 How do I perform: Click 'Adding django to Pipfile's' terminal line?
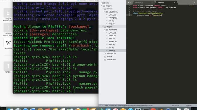[52, 27]
